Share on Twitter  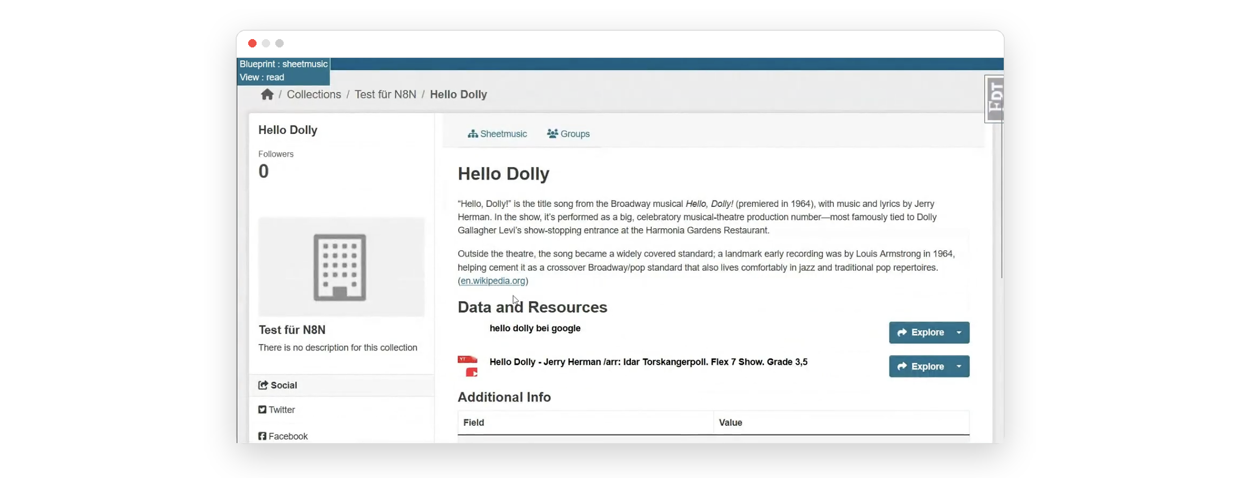277,410
